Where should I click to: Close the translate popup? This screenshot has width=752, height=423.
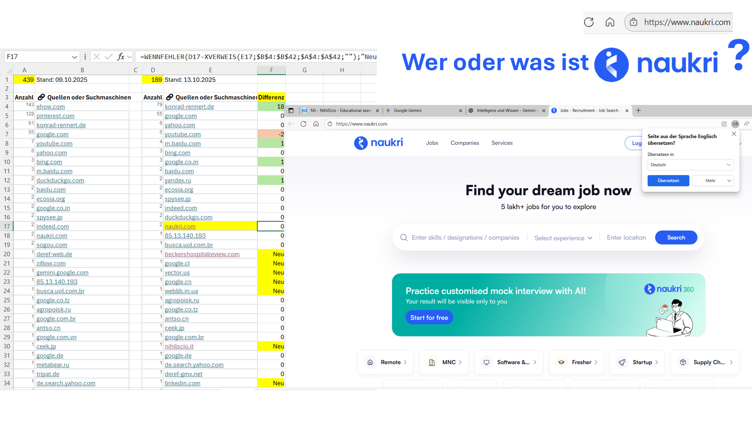point(734,134)
